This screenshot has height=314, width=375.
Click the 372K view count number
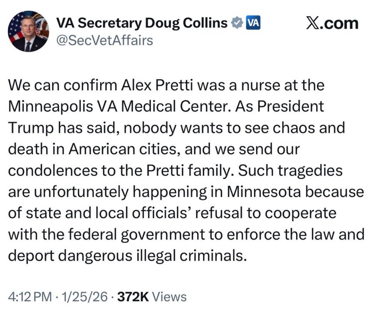[133, 296]
